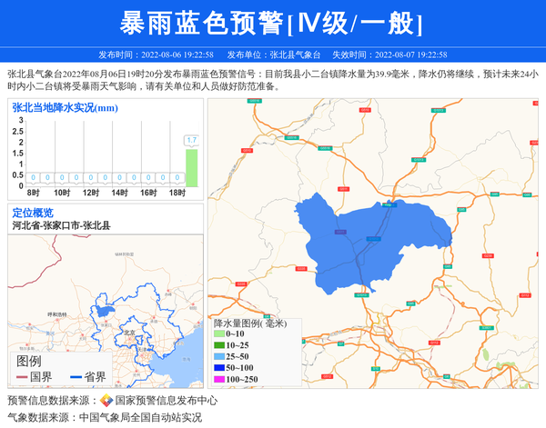Click the green 18时 rainfall bar

point(191,168)
